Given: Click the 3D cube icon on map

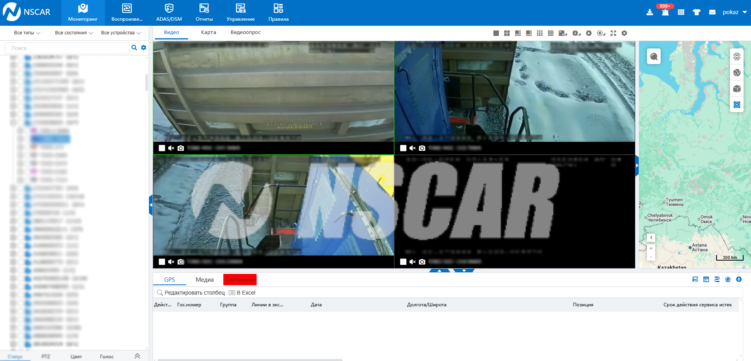Looking at the screenshot, I should tap(737, 89).
